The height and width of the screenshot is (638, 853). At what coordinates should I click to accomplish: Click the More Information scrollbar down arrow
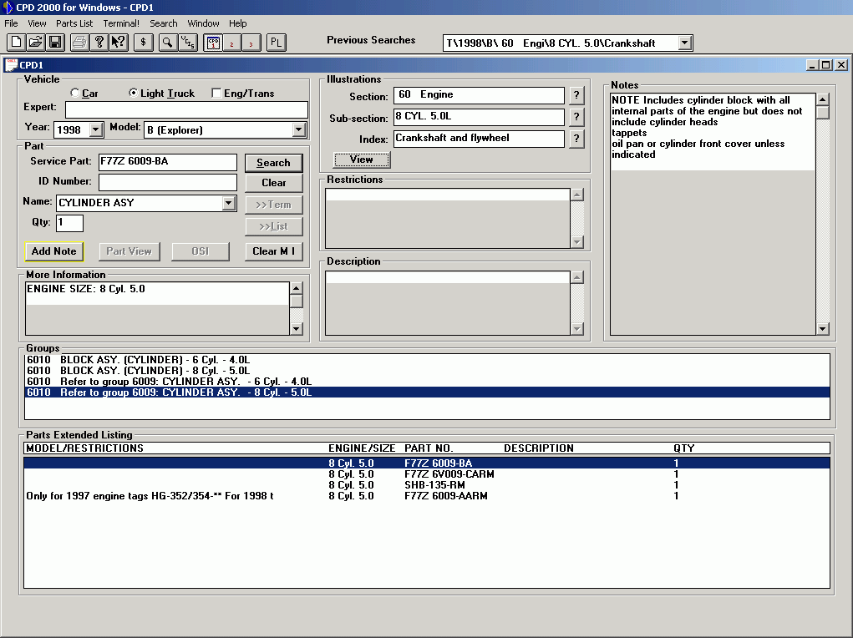pos(296,328)
